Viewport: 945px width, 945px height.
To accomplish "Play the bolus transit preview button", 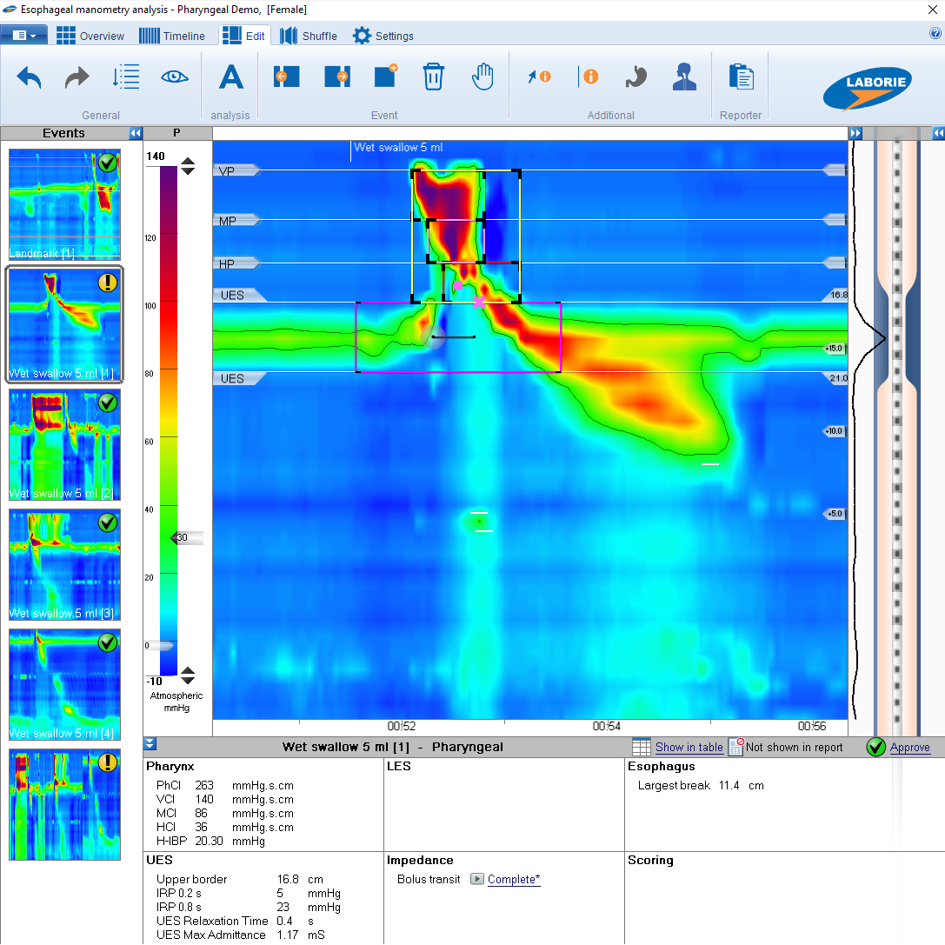I will point(476,879).
